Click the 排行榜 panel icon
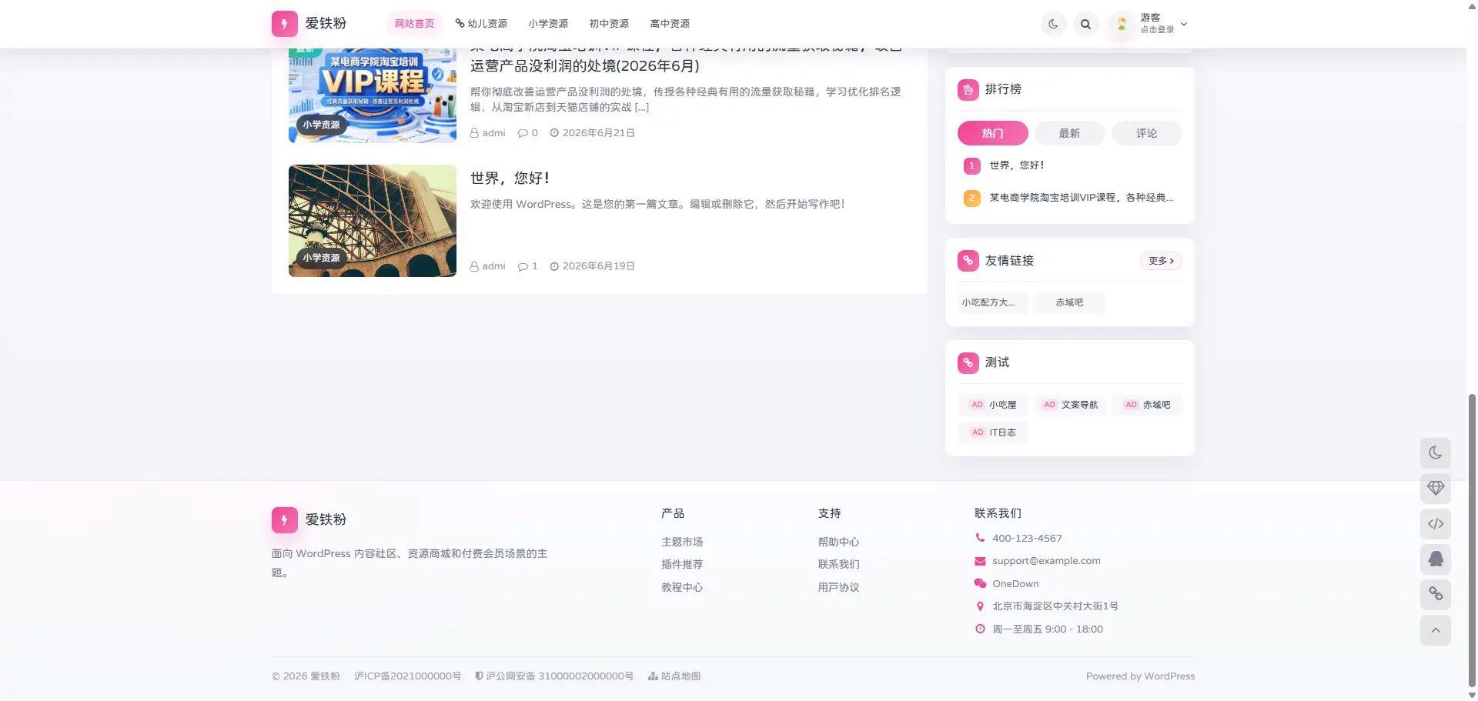 pos(968,90)
